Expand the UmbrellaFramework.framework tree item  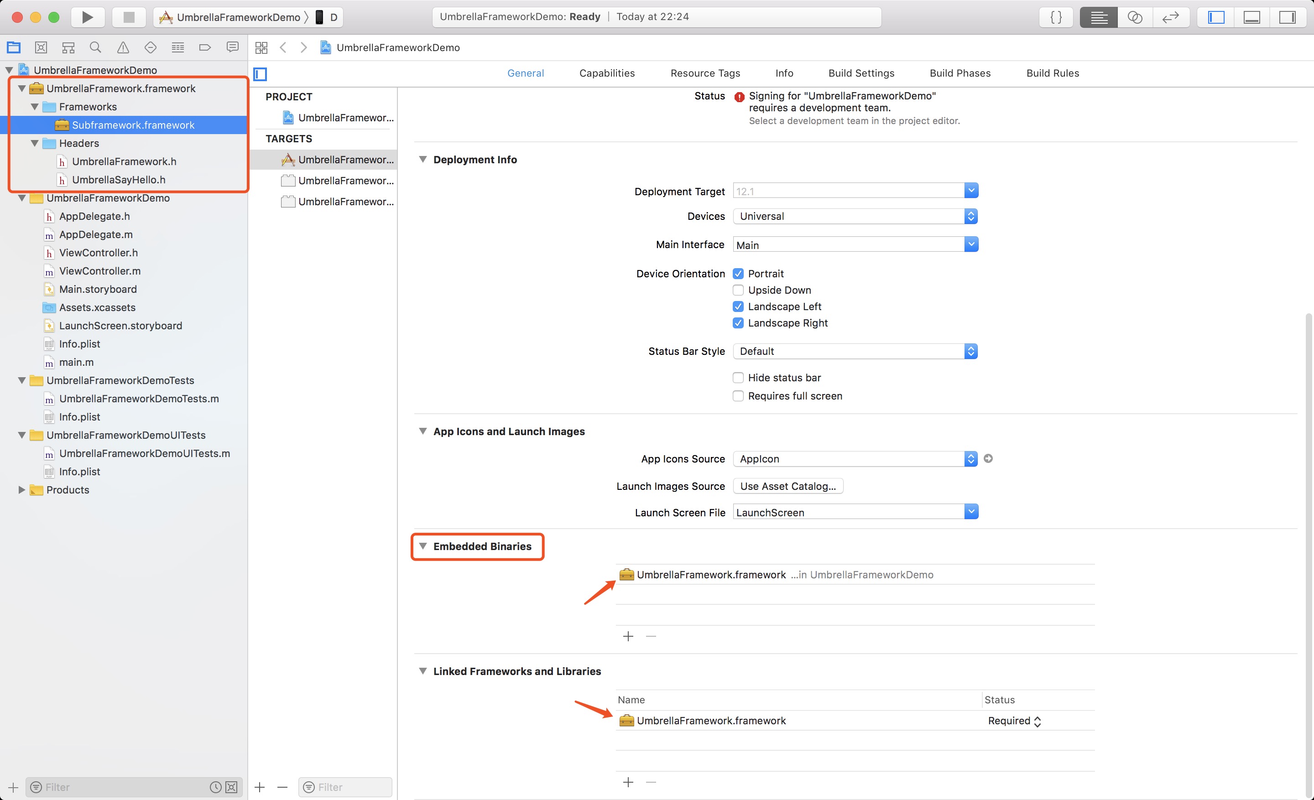pyautogui.click(x=21, y=88)
